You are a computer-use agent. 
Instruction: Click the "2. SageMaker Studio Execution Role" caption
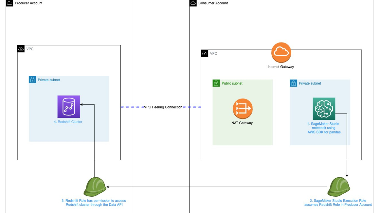coord(338,203)
